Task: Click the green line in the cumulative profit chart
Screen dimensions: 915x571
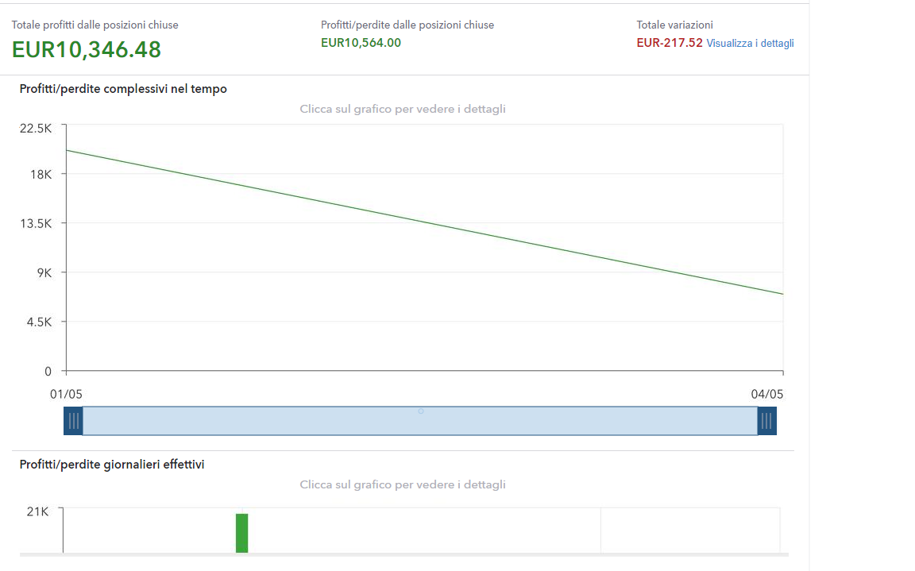Action: 425,222
